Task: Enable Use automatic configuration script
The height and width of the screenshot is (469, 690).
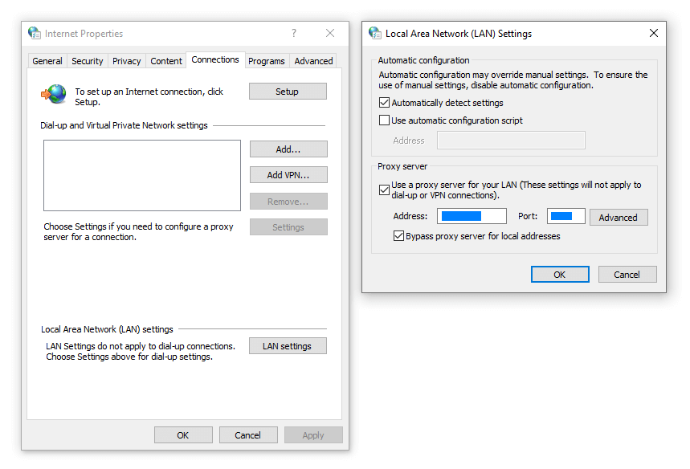Action: click(384, 120)
